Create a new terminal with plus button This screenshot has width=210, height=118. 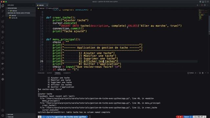coord(196,73)
